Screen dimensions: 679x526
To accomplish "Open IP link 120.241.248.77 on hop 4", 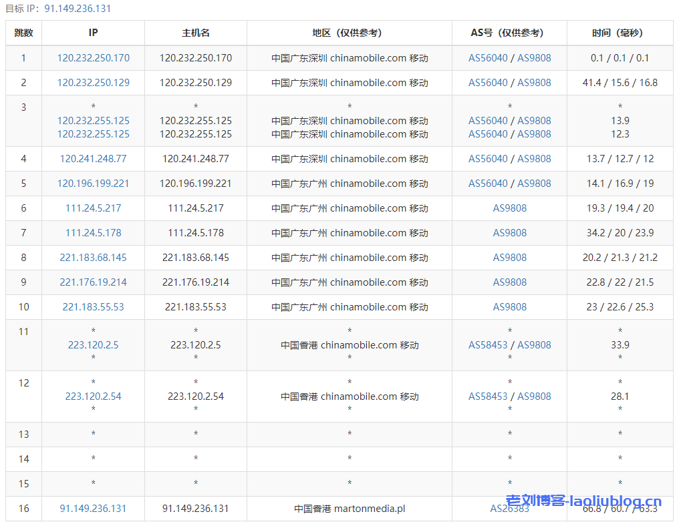I will (93, 159).
